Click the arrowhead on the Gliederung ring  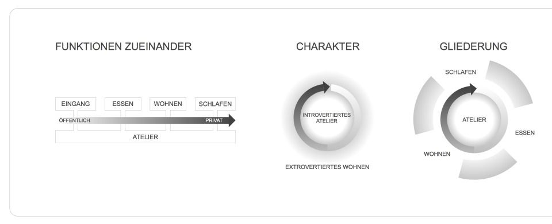pos(473,89)
